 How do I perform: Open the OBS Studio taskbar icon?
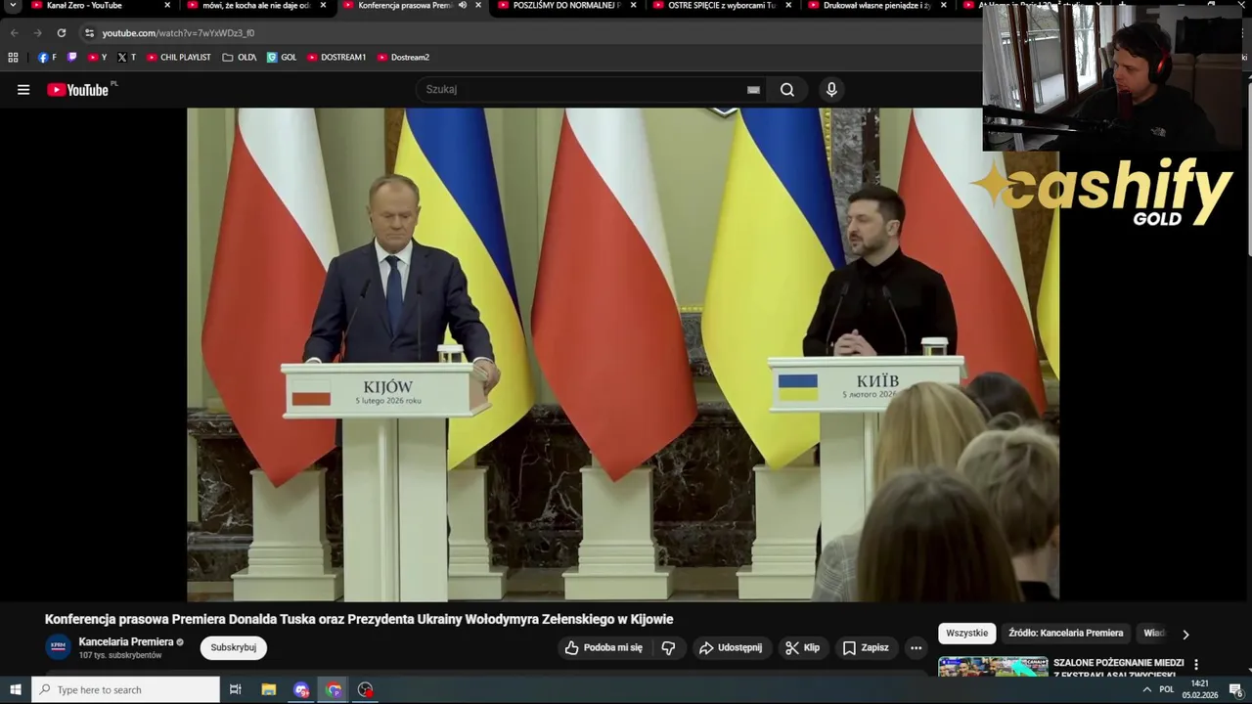(x=365, y=689)
